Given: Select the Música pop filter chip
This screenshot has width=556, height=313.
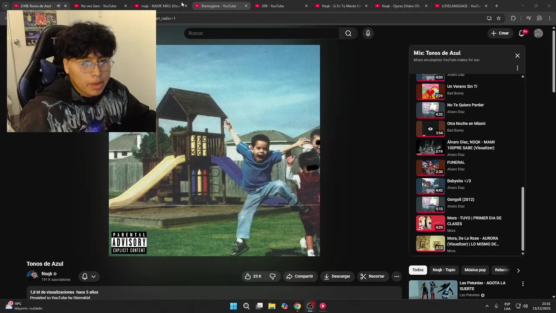Looking at the screenshot, I should tap(475, 270).
